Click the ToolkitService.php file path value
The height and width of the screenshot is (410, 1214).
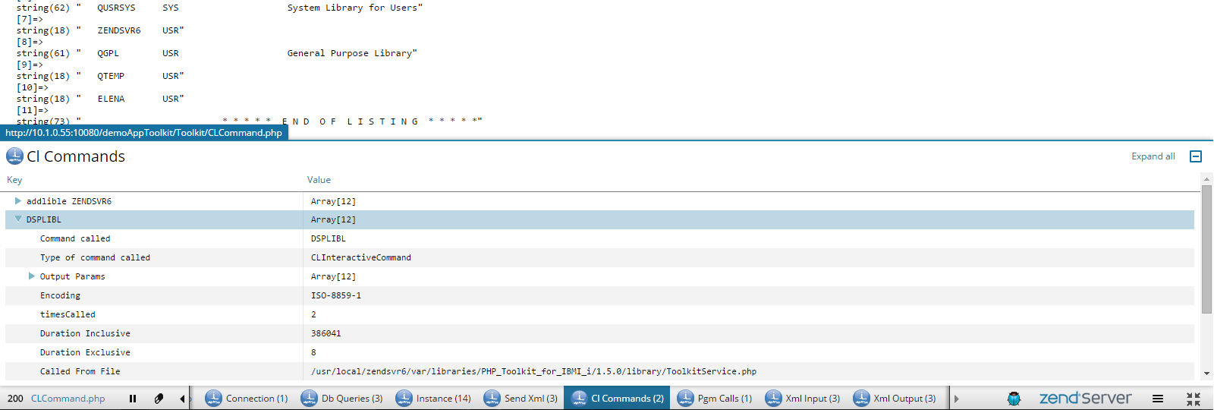tap(533, 371)
